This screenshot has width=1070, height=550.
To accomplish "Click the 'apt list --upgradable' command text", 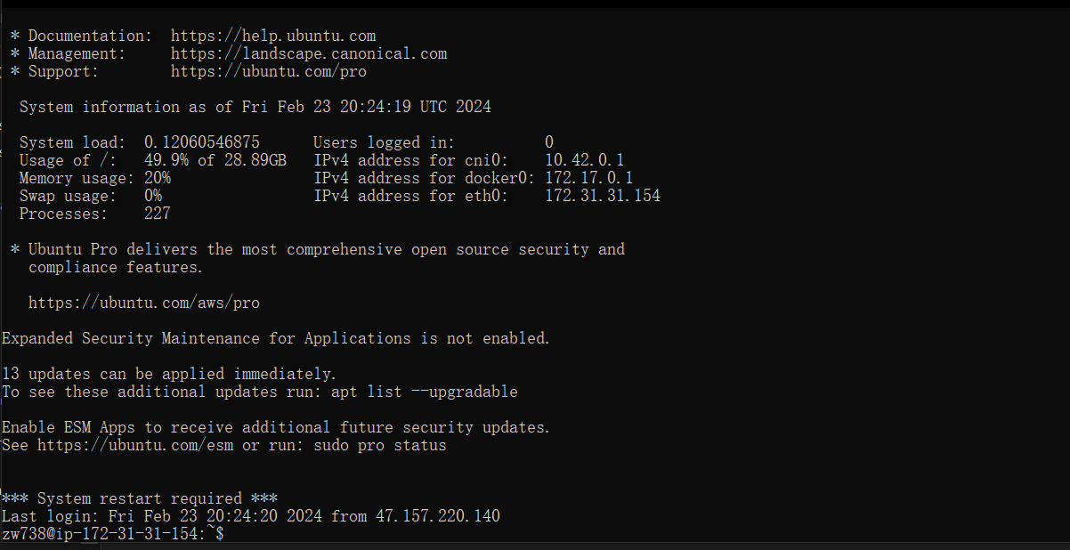I will click(425, 392).
